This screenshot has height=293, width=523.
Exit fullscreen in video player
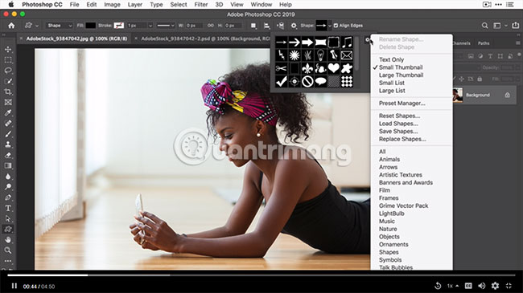[509, 286]
